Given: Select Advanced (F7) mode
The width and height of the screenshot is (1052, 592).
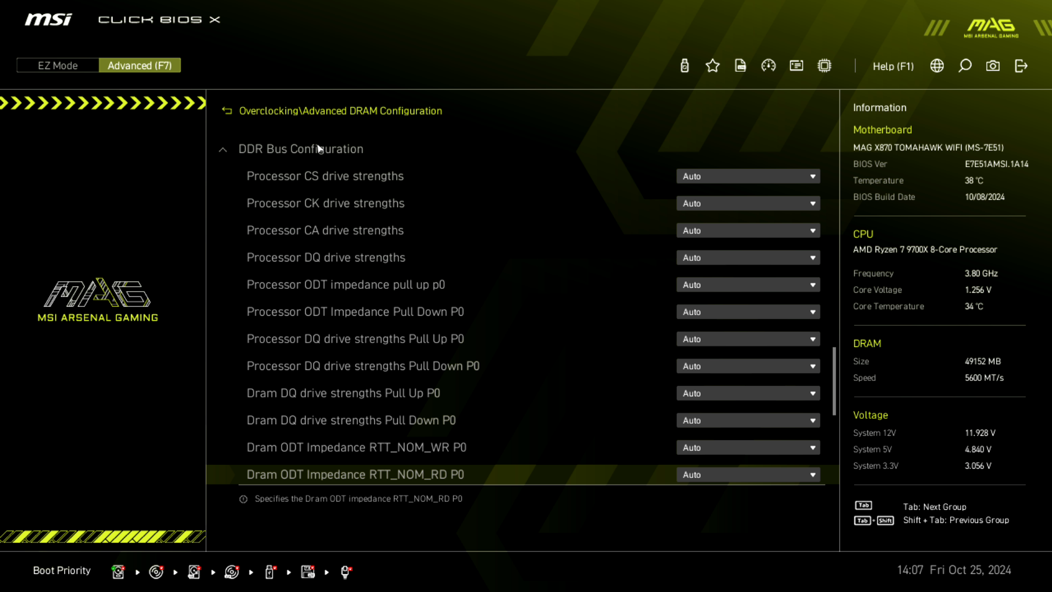Looking at the screenshot, I should pyautogui.click(x=140, y=65).
